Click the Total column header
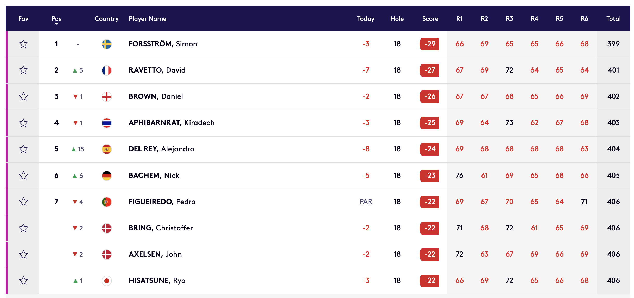The image size is (634, 298). (613, 19)
